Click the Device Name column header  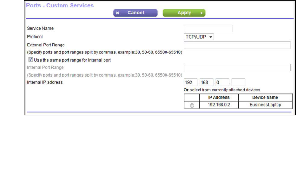[x=265, y=97]
